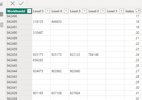Click Level 5 value 218135
This screenshot has height=100, width=142.
tap(38, 22)
